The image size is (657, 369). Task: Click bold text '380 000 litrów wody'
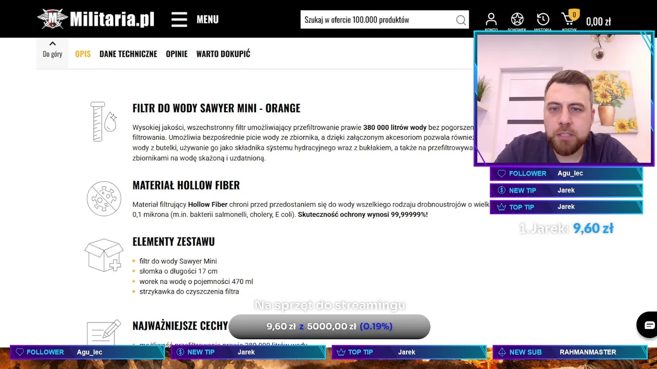tap(395, 127)
